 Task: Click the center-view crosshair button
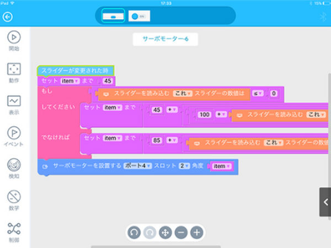[165, 233]
